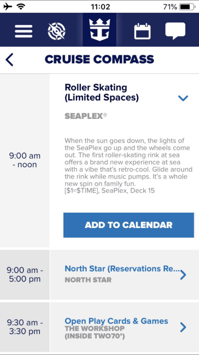Tap the 9:00 am - noon time cell
This screenshot has height=355, width=199.
(x=25, y=160)
